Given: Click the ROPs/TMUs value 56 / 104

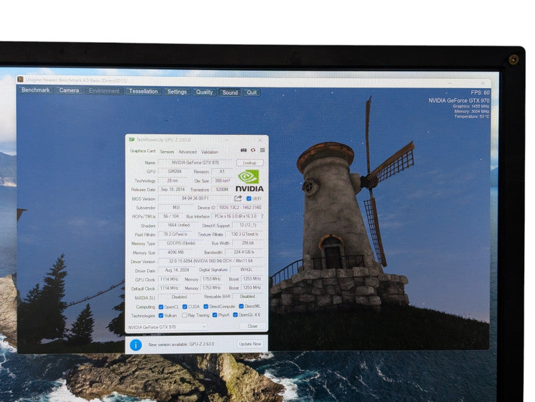Looking at the screenshot, I should (171, 216).
